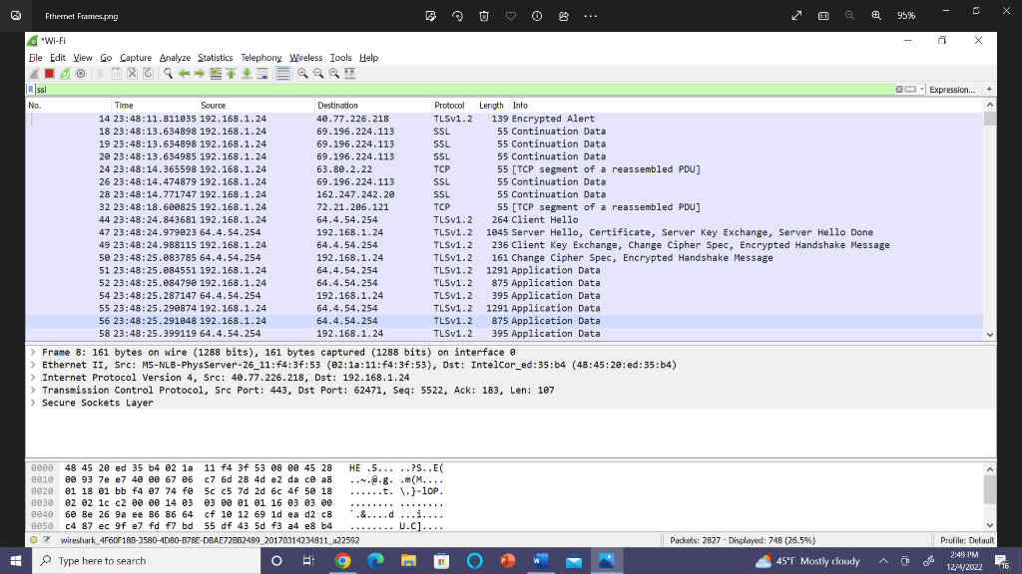This screenshot has height=574, width=1022.
Task: Open the Statistics menu
Action: click(x=215, y=58)
